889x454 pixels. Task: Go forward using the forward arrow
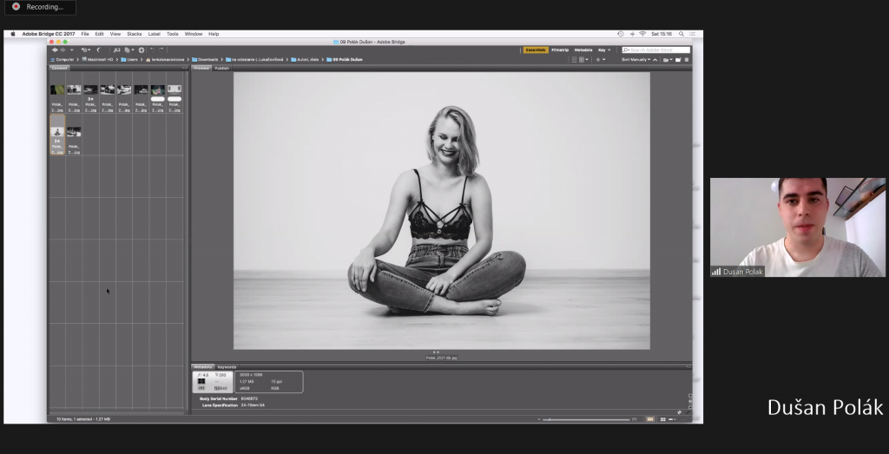tap(63, 49)
